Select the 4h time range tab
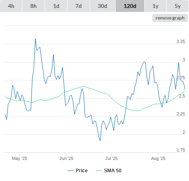The width and height of the screenshot is (189, 181). pos(11,6)
